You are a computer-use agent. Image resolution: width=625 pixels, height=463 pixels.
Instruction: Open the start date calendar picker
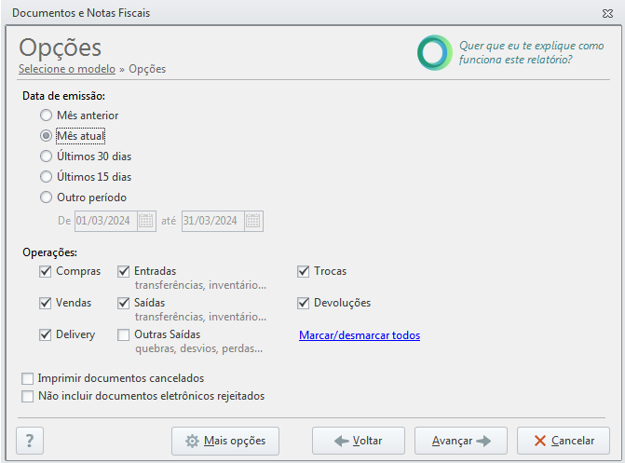(x=146, y=221)
